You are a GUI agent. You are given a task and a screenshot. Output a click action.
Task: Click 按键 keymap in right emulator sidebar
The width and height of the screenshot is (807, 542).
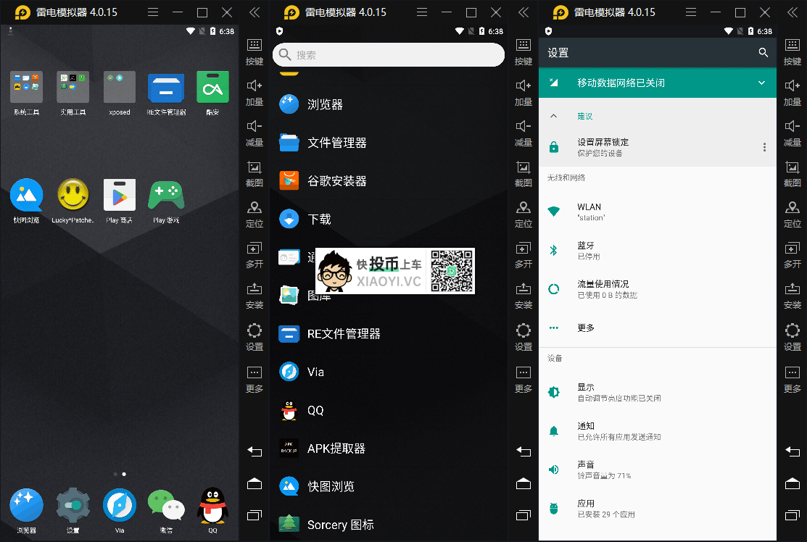click(792, 52)
